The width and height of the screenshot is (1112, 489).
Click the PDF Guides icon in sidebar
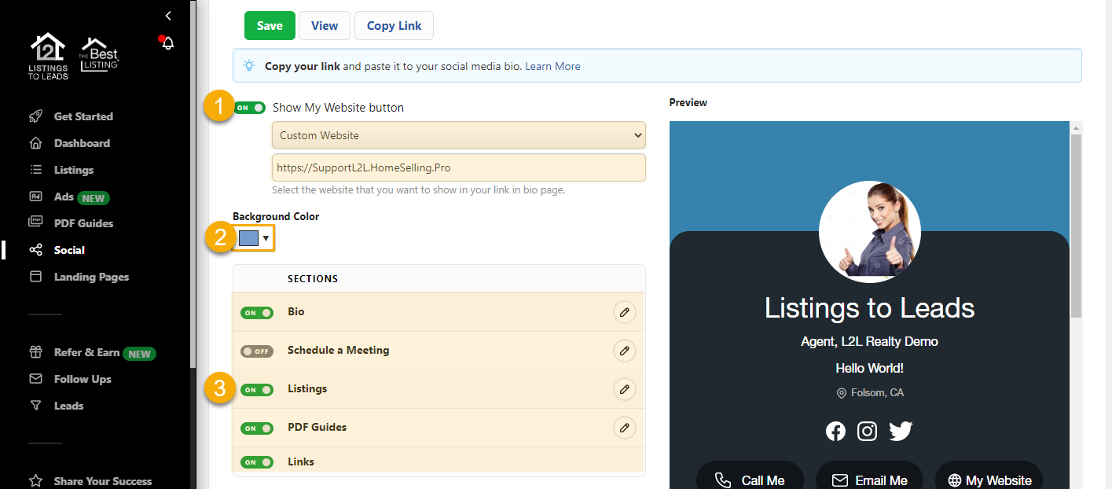pyautogui.click(x=35, y=223)
